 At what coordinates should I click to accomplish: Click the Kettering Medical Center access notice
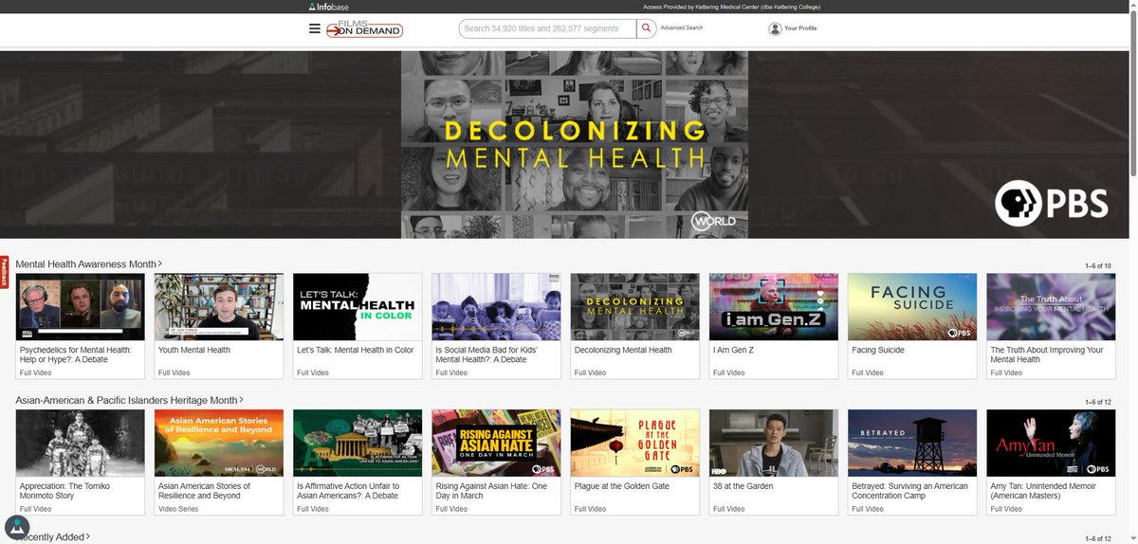(731, 7)
